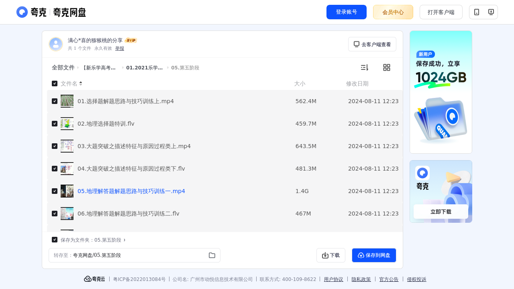Image resolution: width=514 pixels, height=289 pixels.
Task: Click 立即下载 on Quark ad card
Action: [x=441, y=212]
